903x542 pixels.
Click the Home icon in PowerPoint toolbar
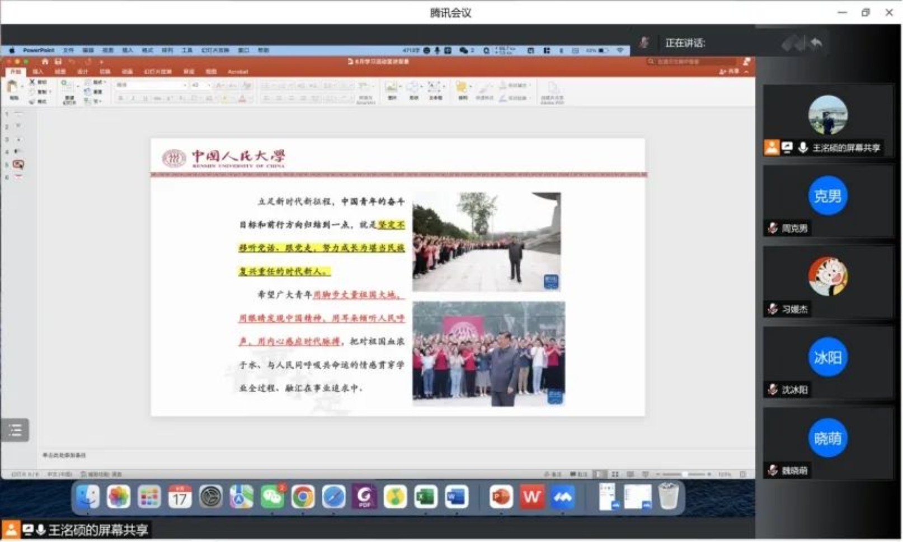[45, 62]
